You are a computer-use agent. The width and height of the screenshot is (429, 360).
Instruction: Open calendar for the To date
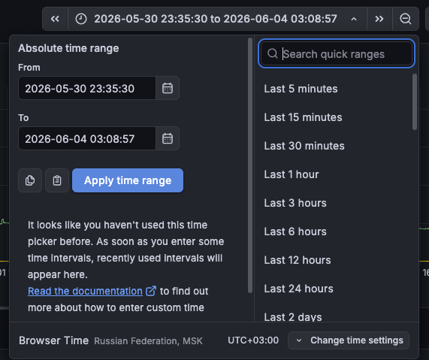pyautogui.click(x=168, y=138)
